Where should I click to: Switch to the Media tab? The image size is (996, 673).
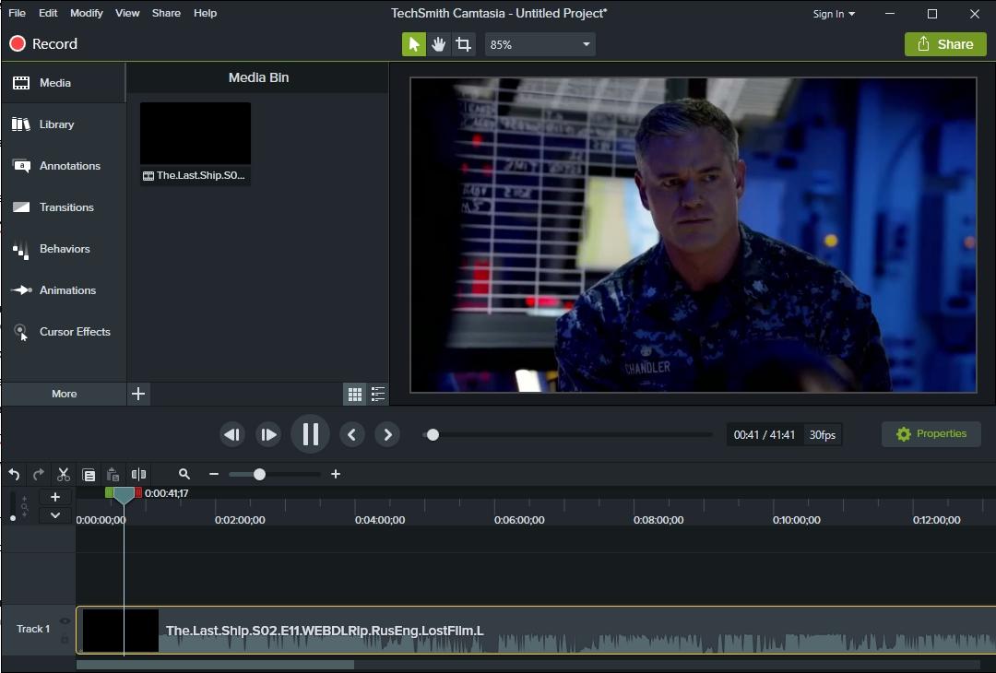(x=64, y=83)
